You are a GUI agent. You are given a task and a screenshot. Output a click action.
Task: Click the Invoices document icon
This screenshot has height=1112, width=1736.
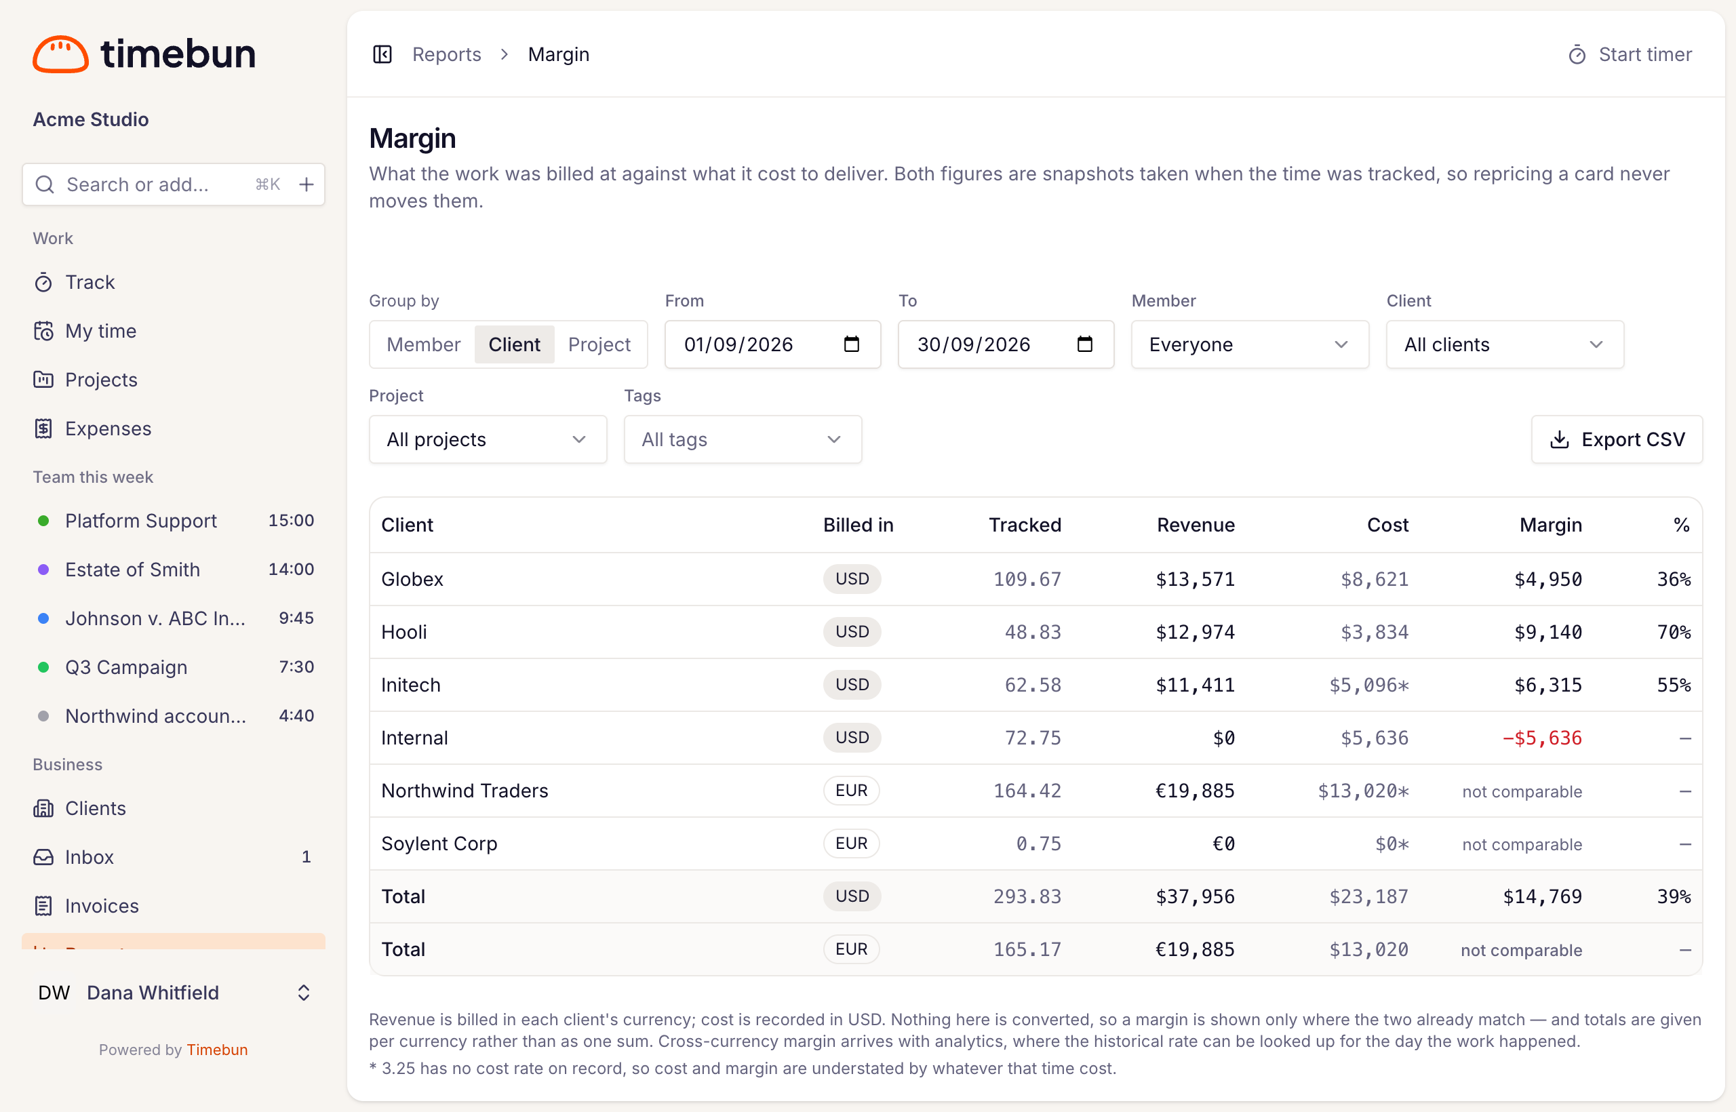[x=43, y=906]
